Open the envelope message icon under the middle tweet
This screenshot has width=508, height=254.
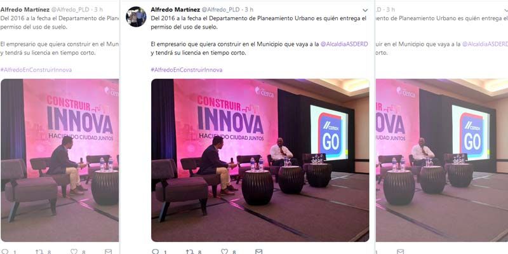(x=259, y=251)
